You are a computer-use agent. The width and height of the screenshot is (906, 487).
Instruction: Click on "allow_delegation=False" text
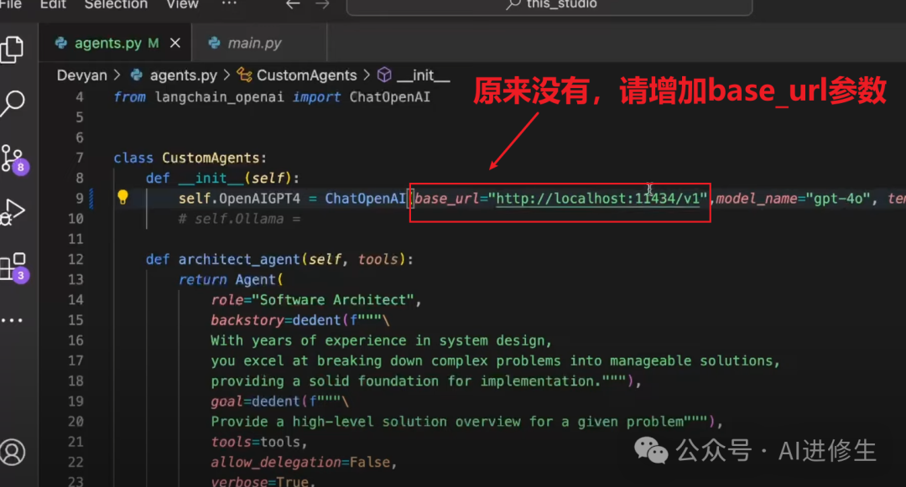pos(300,462)
